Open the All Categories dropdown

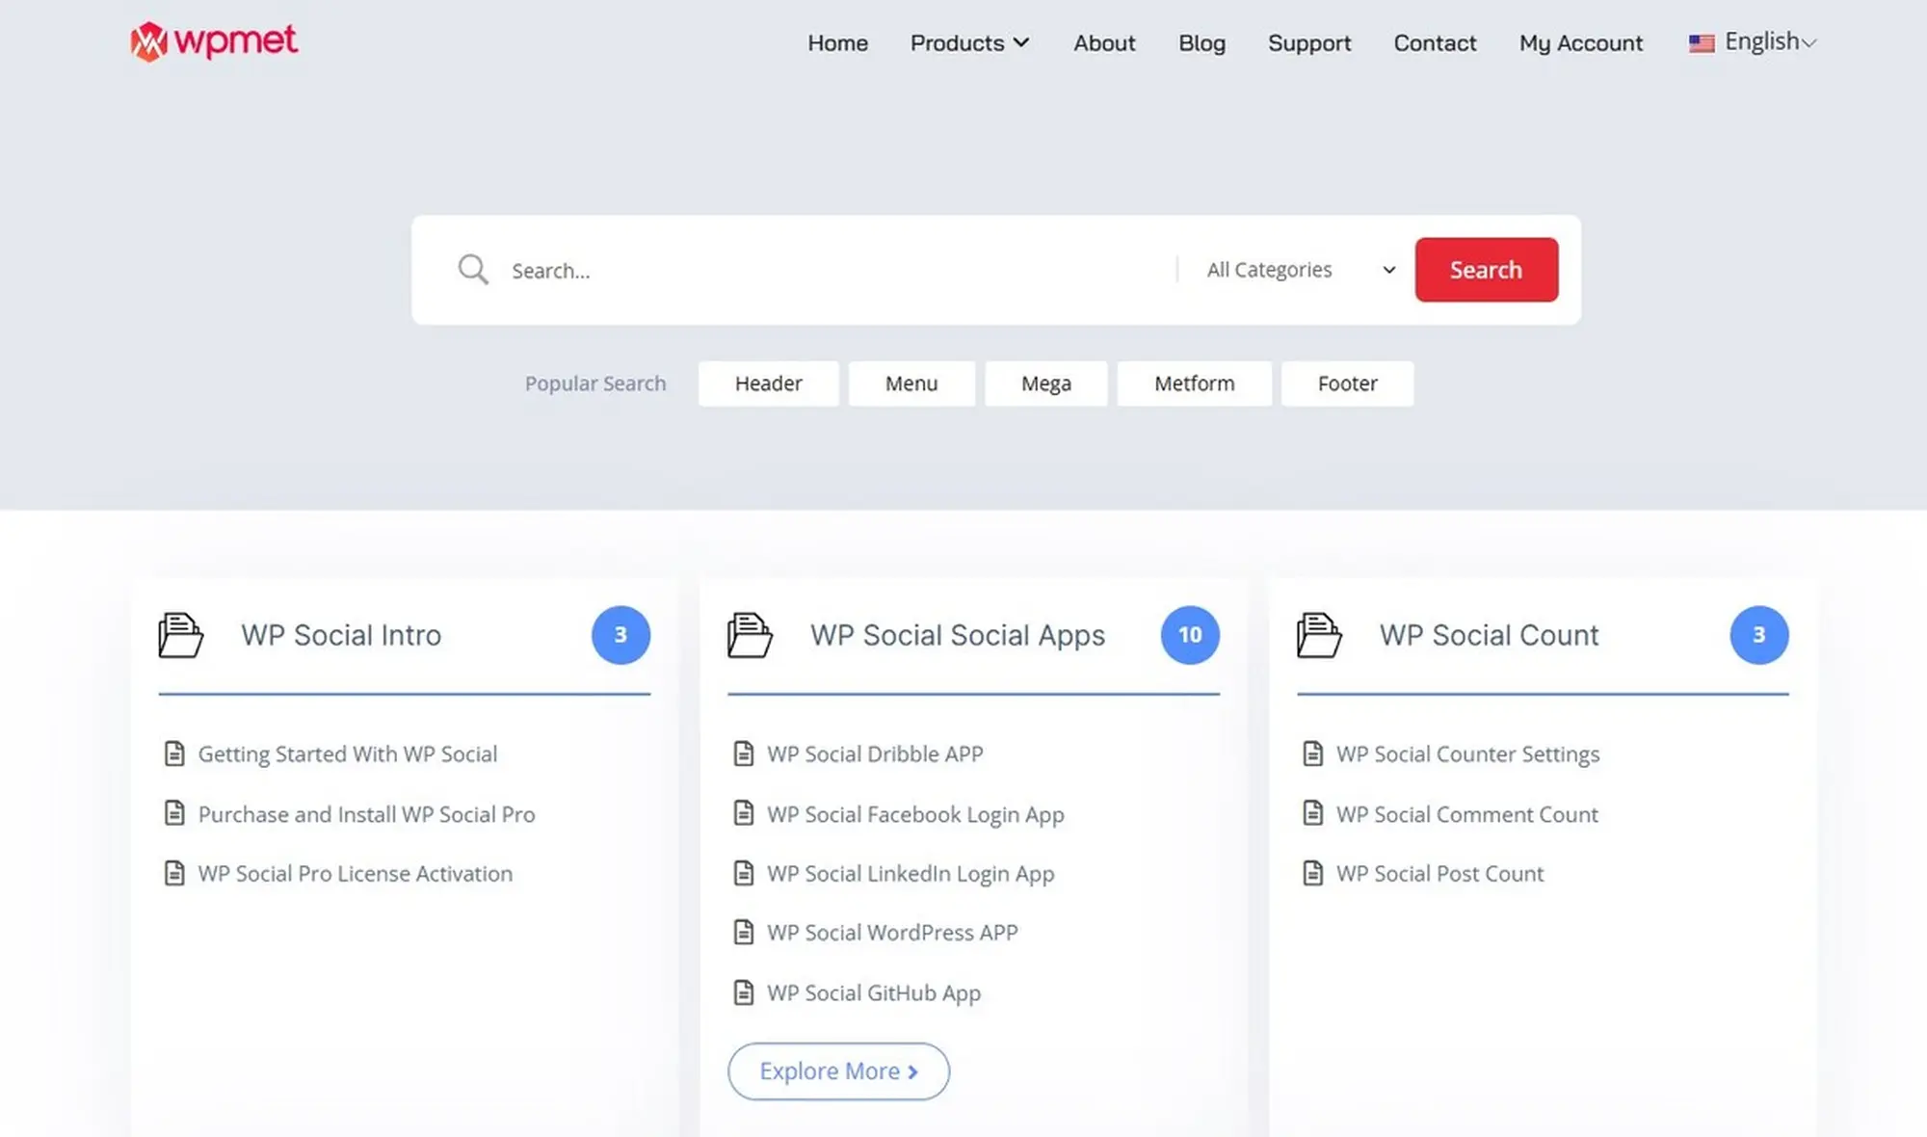pos(1301,270)
